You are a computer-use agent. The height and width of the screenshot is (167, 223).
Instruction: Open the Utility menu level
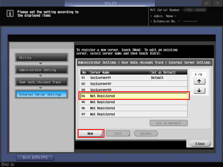coord(41,58)
